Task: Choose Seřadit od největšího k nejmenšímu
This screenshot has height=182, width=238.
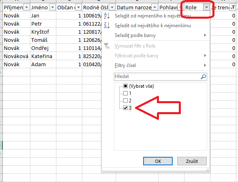Action: point(153,26)
